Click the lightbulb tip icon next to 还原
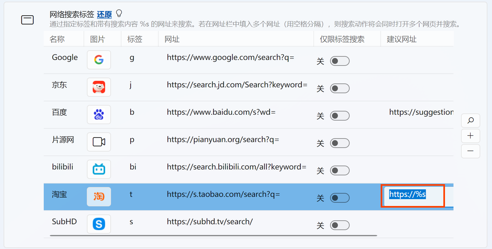This screenshot has height=249, width=492. click(x=119, y=13)
